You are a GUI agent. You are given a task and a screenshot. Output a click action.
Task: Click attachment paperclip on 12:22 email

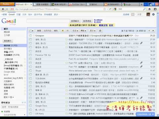click(x=141, y=63)
